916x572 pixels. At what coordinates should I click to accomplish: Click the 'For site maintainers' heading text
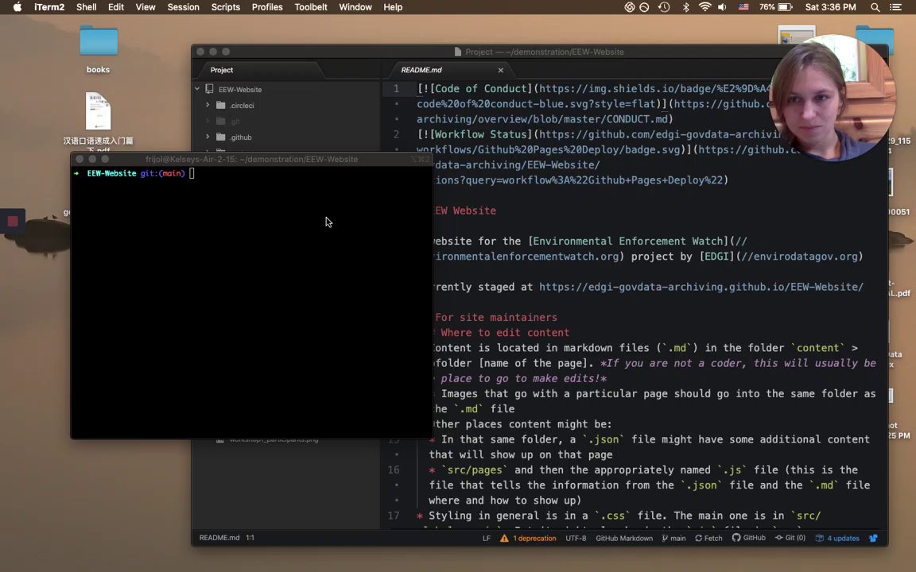(496, 318)
